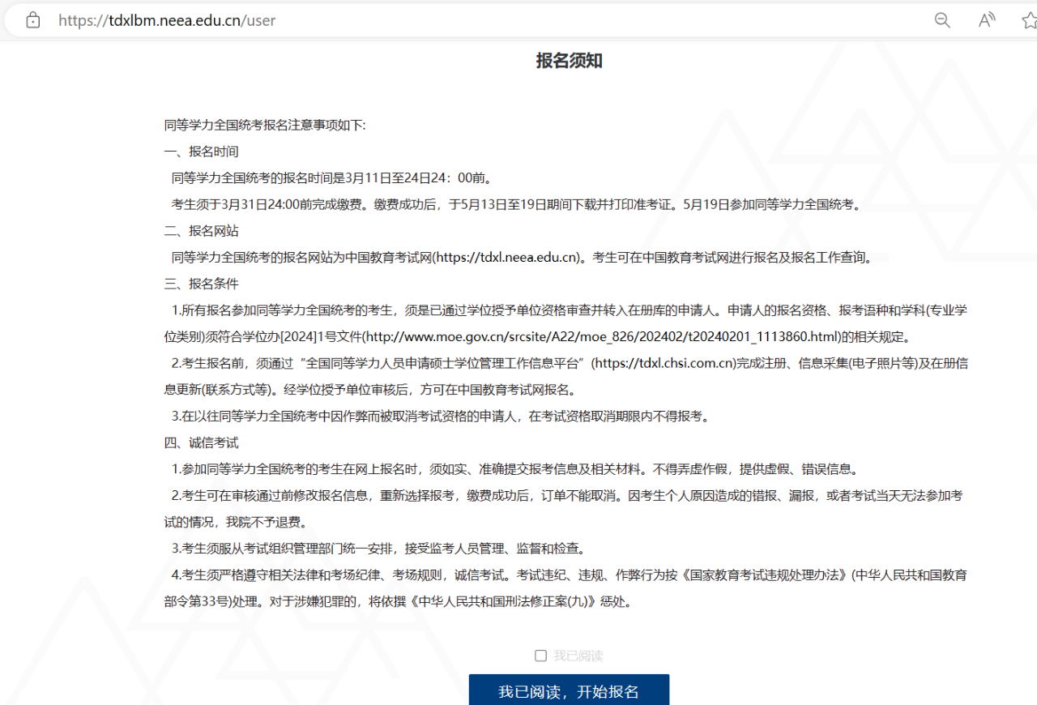Click the 二、报名网站 section heading
This screenshot has height=705, width=1037.
pos(201,231)
